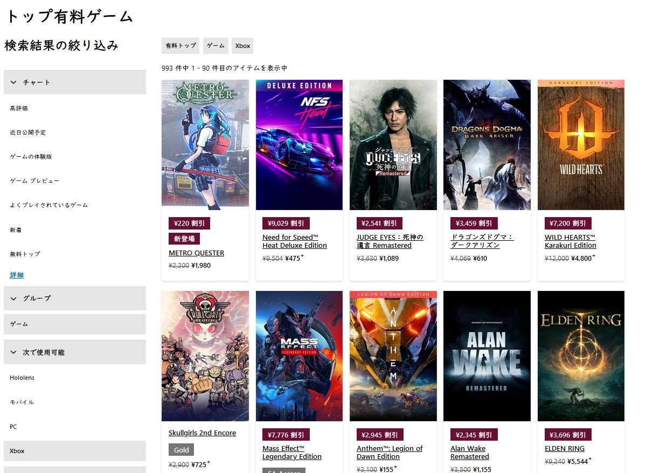Select the 無料トップ chart option
The width and height of the screenshot is (646, 473).
click(25, 254)
